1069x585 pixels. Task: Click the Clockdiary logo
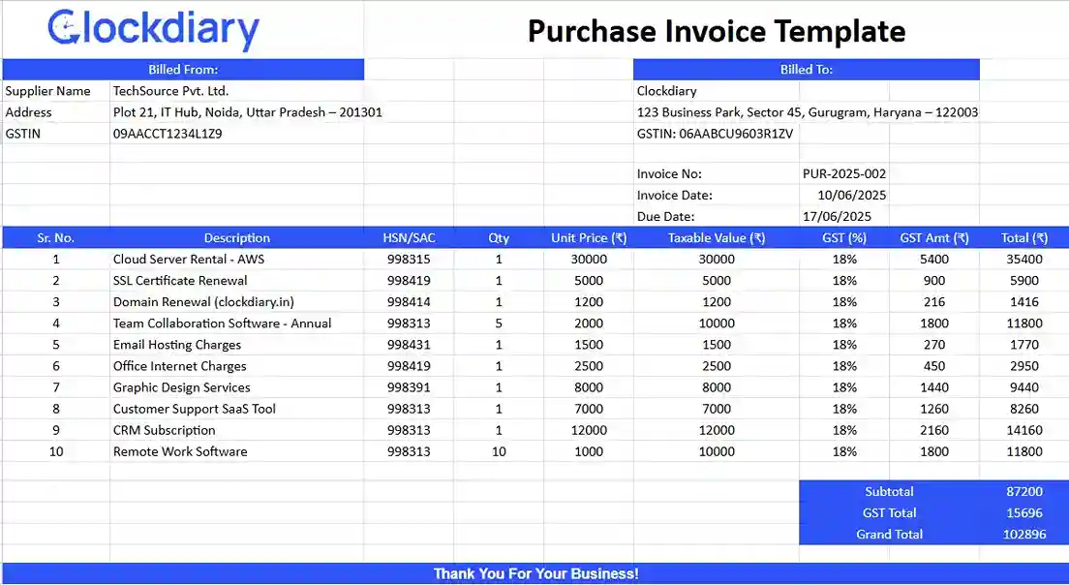click(x=153, y=29)
